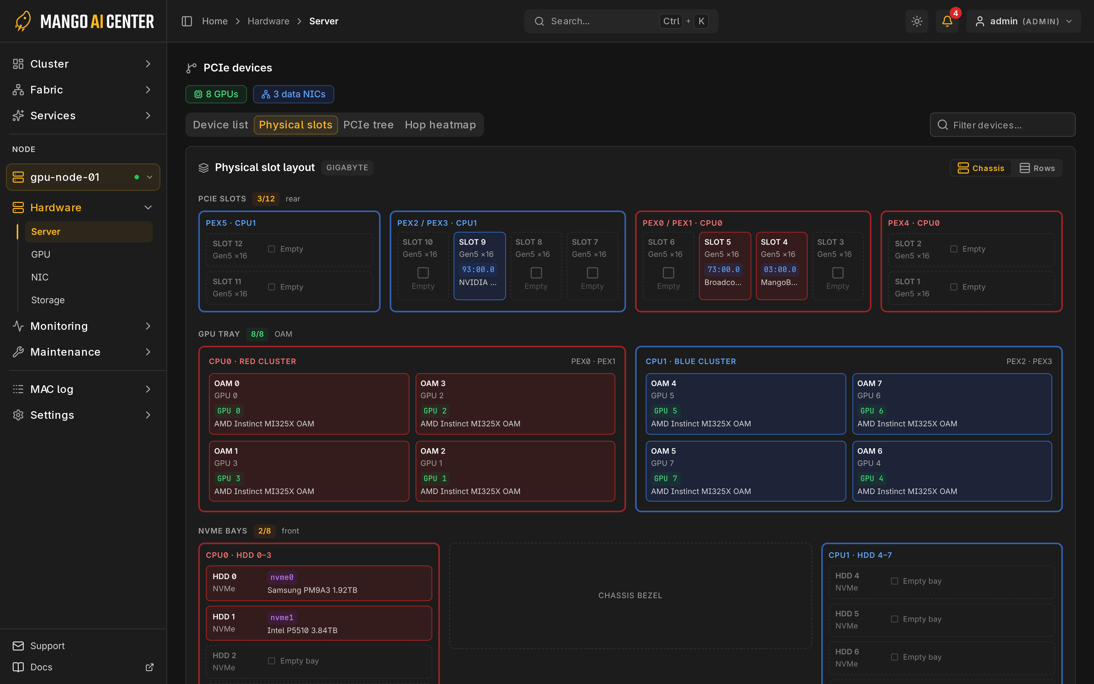Click the Maintenance wrench icon
1094x684 pixels.
[x=18, y=352]
